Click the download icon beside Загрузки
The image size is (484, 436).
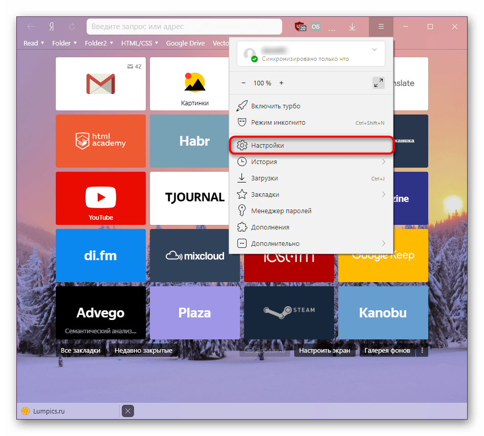click(x=241, y=178)
